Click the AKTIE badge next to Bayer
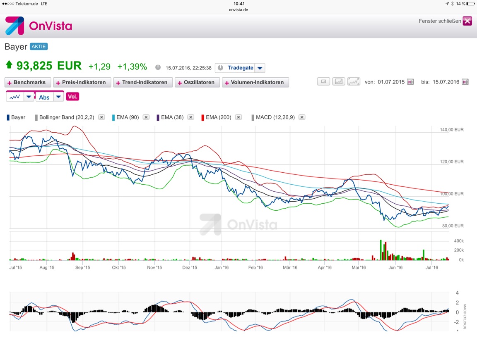The height and width of the screenshot is (357, 477). tap(39, 46)
